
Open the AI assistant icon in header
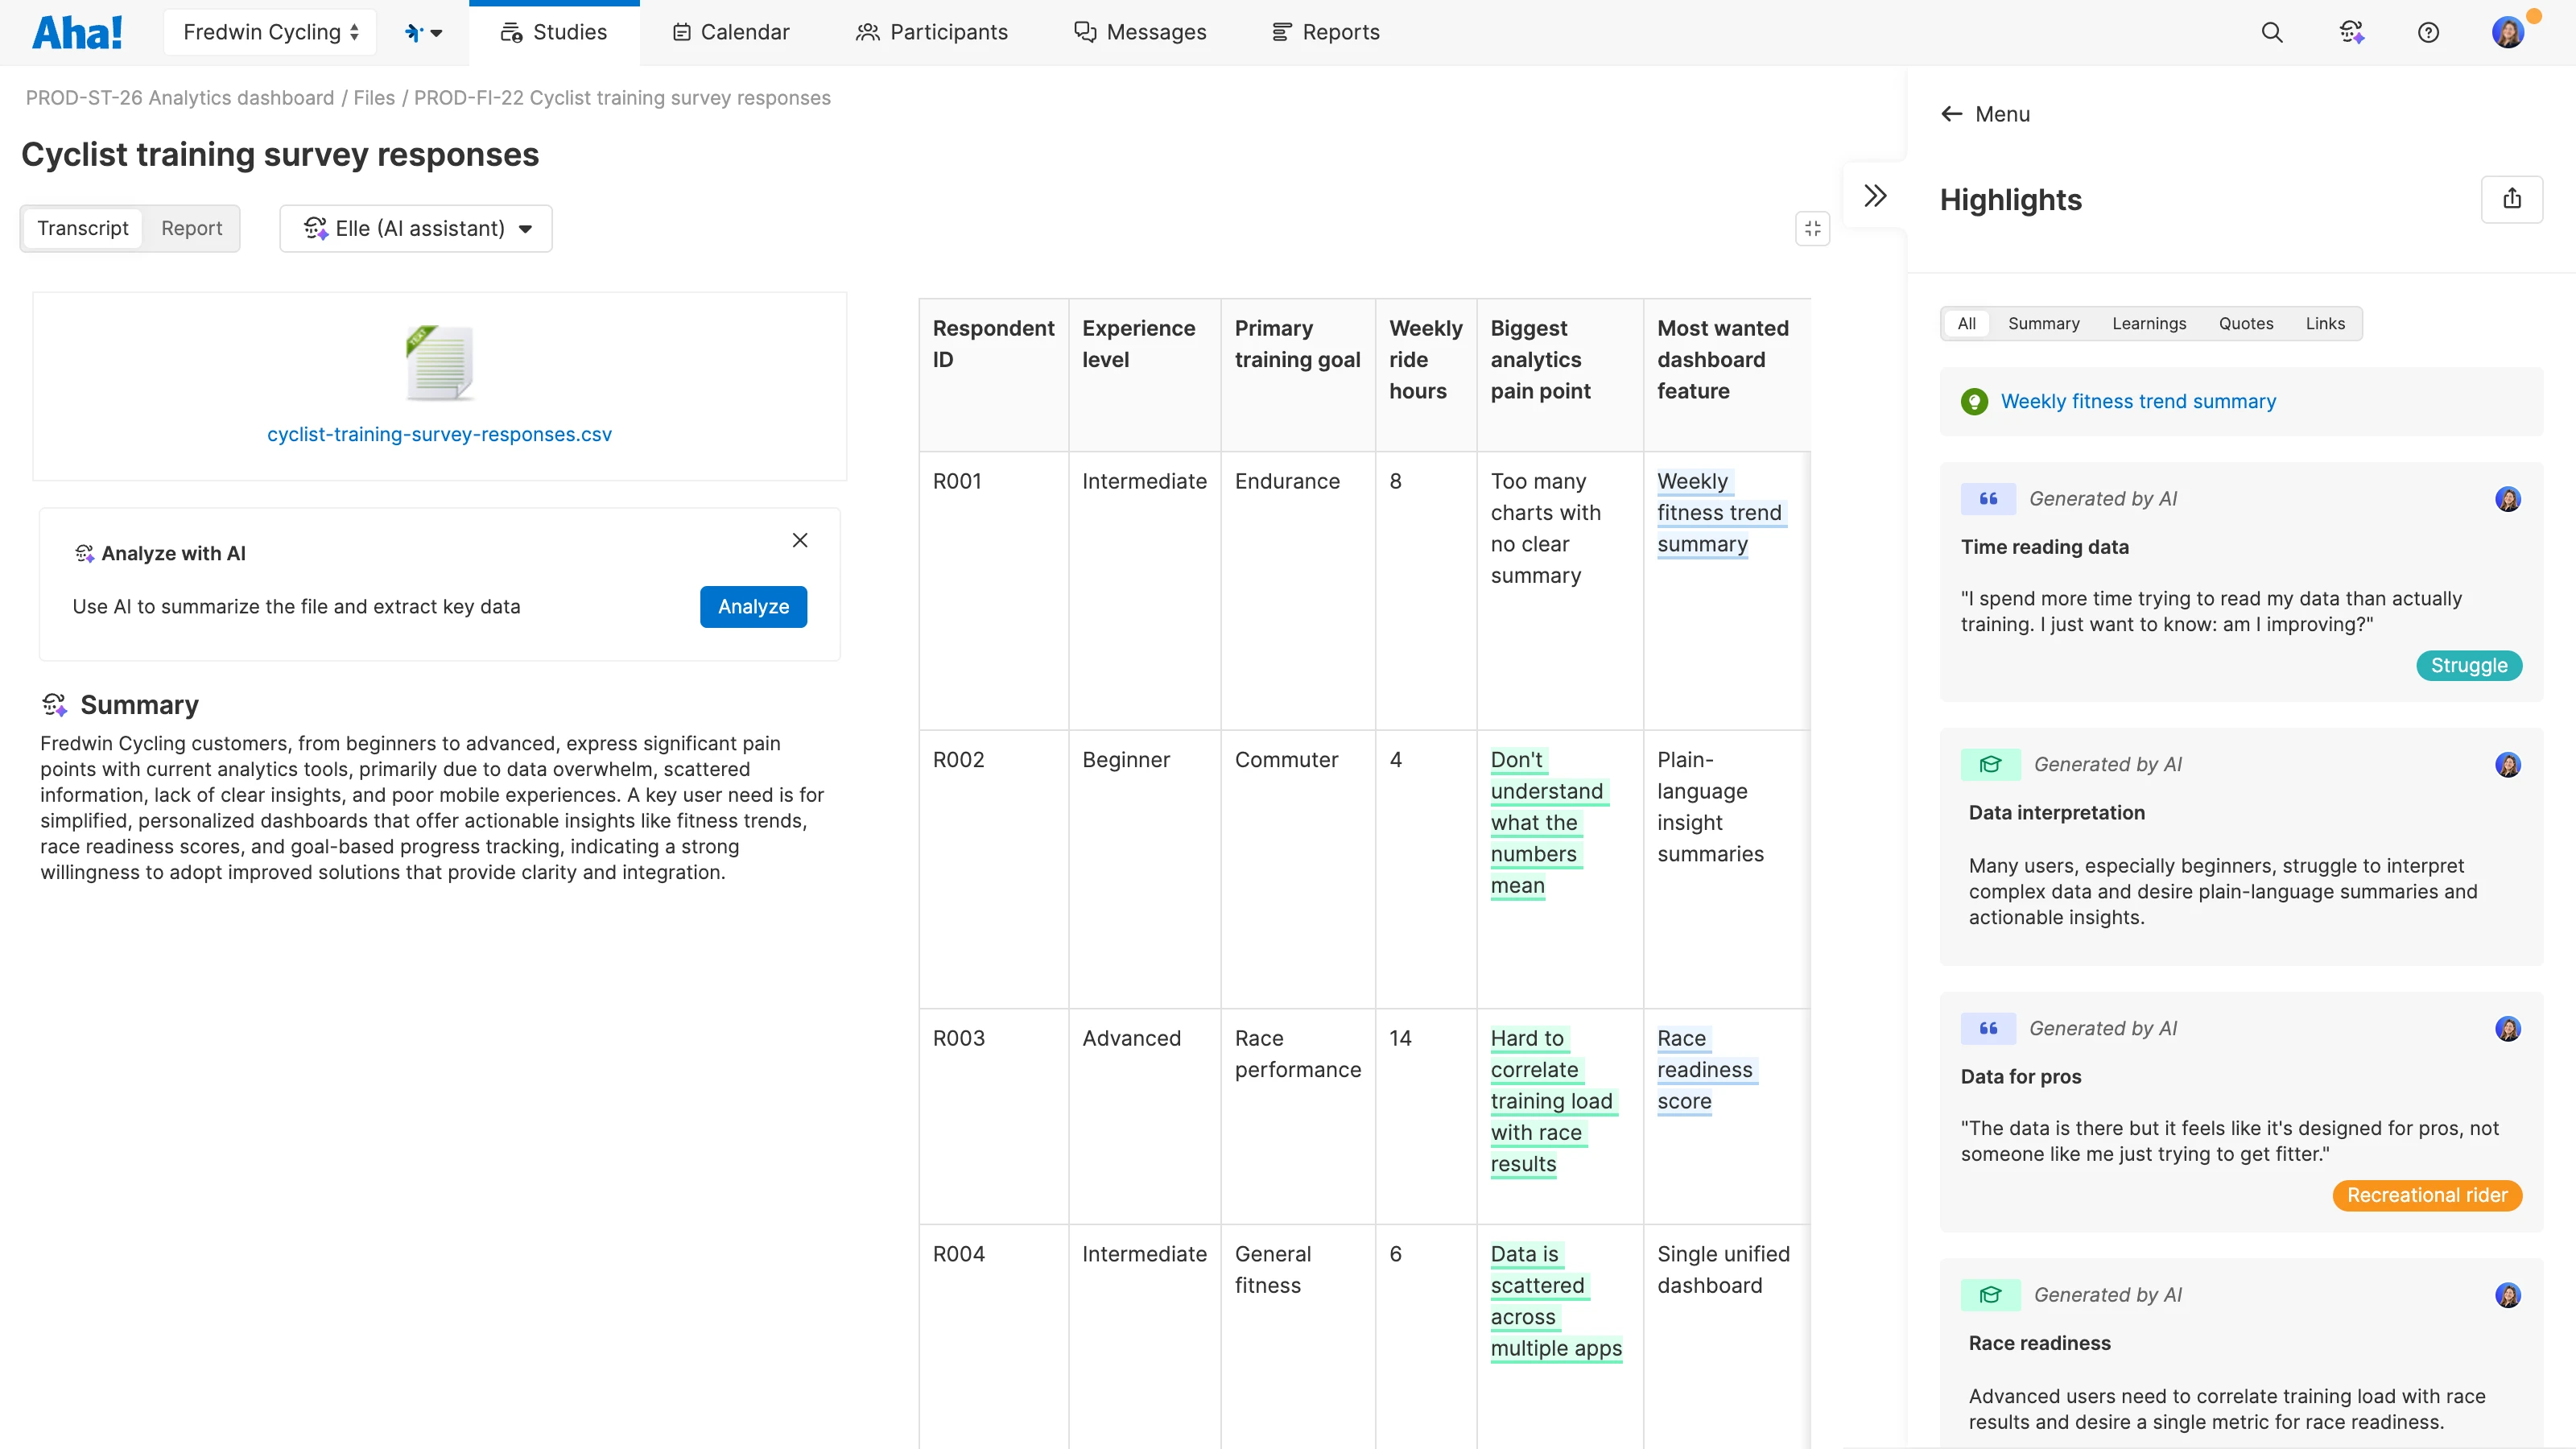pos(2351,32)
